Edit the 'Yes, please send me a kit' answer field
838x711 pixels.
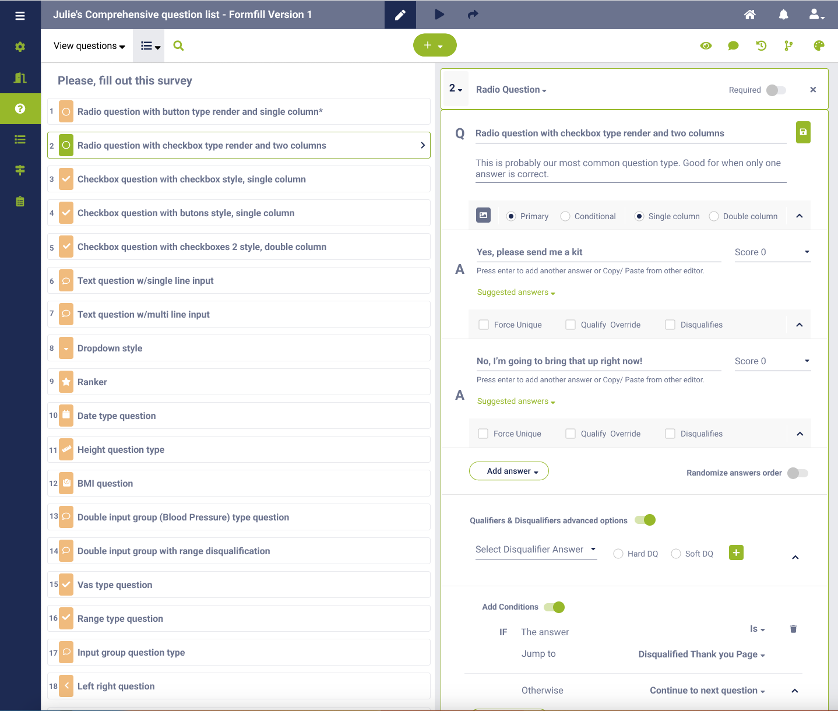[x=599, y=252]
